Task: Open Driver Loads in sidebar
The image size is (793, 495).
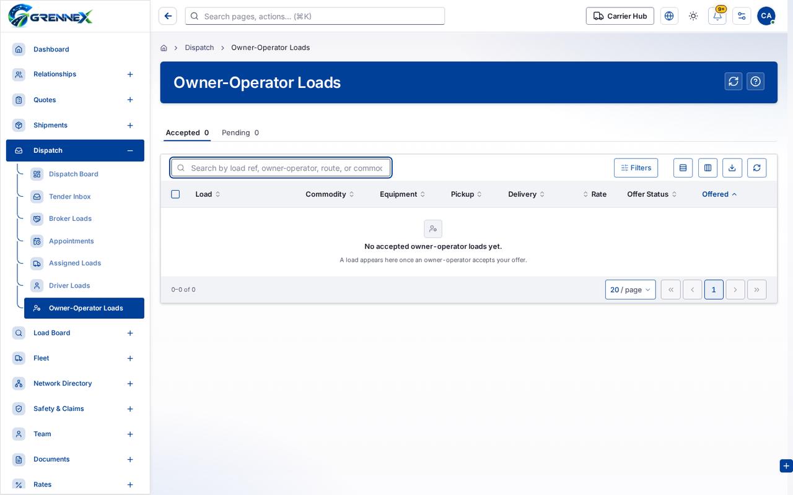Action: pos(84,286)
